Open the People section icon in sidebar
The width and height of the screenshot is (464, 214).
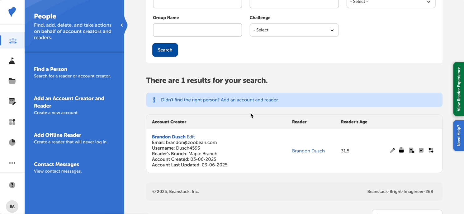tap(12, 40)
